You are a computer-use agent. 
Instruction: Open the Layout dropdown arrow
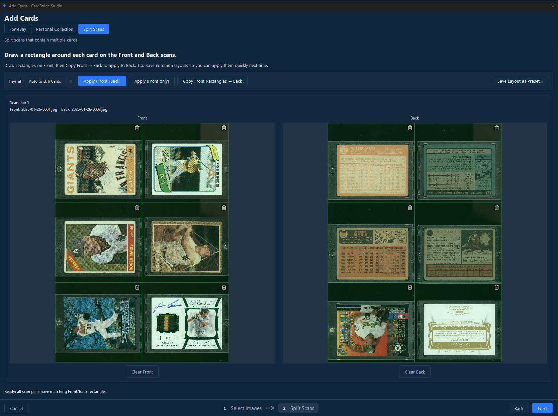pos(71,81)
